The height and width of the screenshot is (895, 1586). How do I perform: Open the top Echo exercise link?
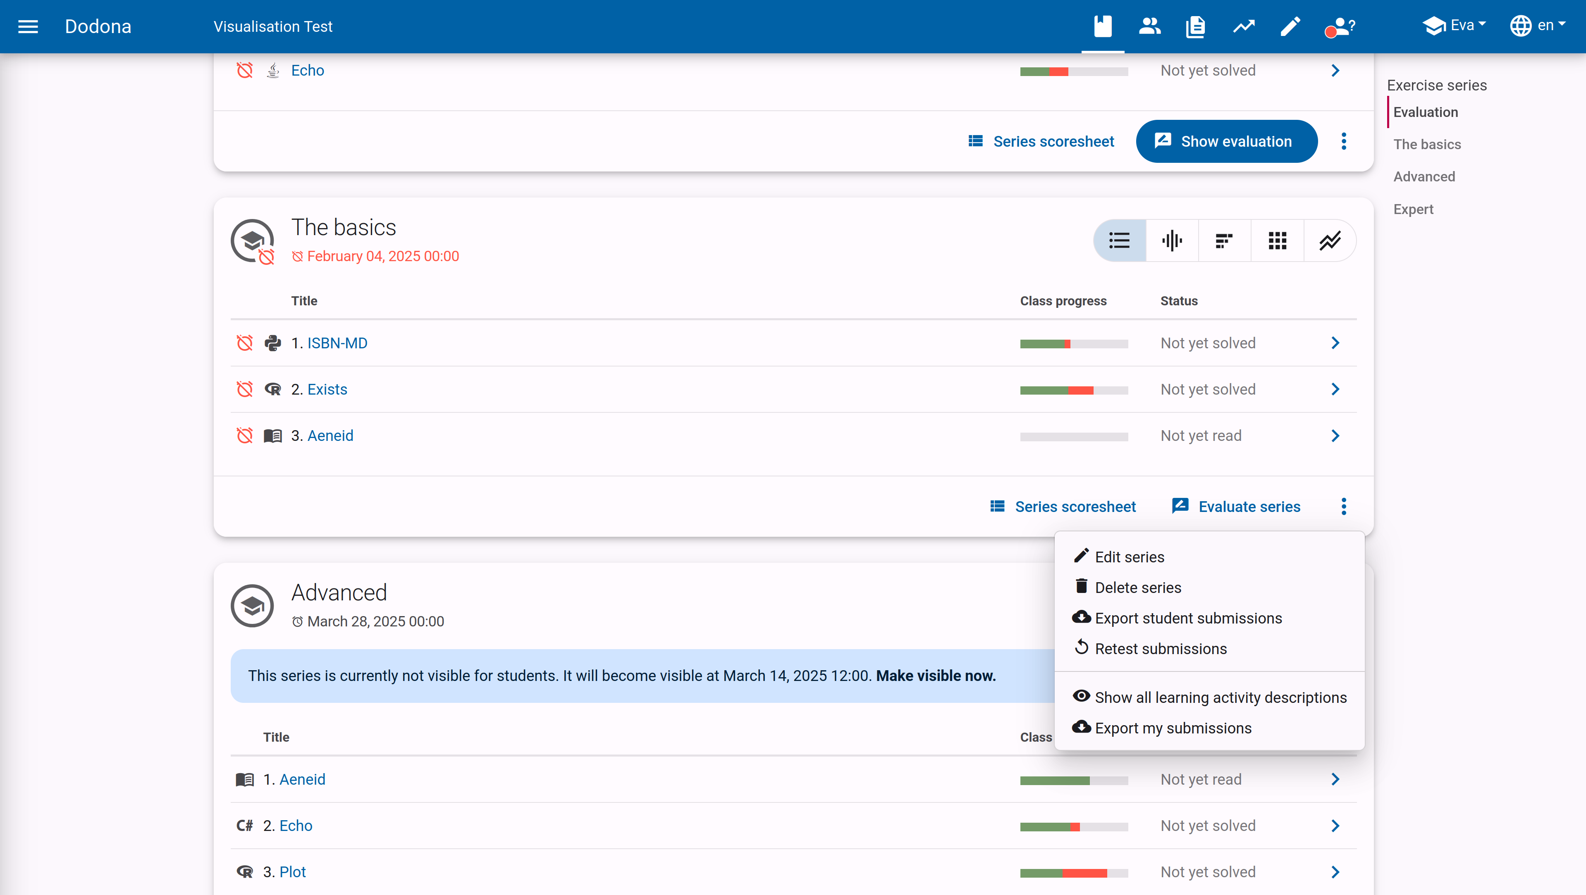[x=307, y=70]
